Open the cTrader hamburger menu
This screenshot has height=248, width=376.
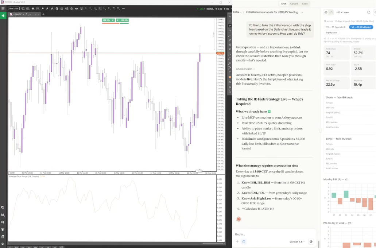[3, 8]
